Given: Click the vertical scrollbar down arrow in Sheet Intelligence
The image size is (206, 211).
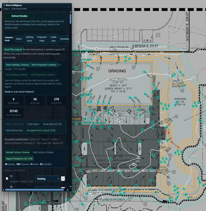Looking at the screenshot, I should (70, 187).
